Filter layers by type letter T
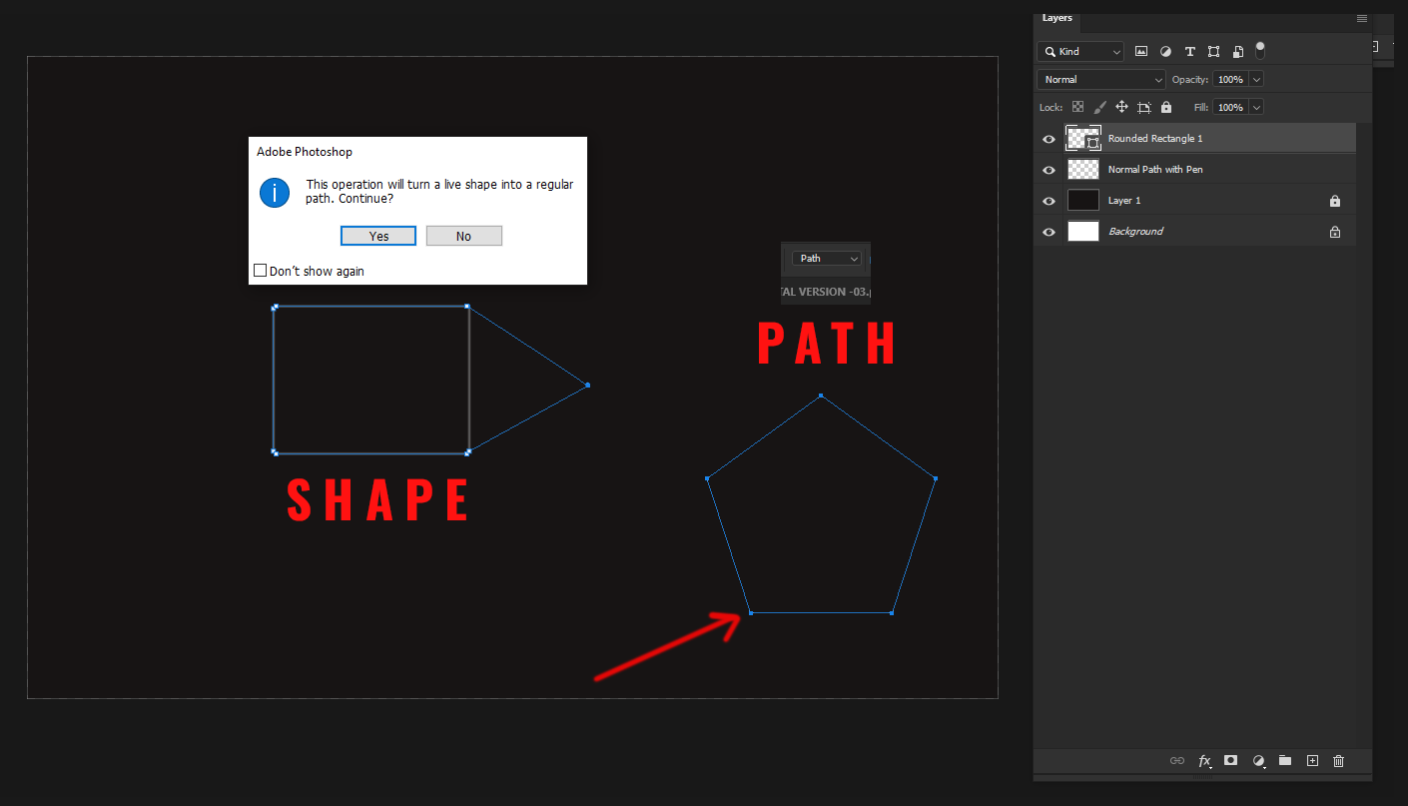Viewport: 1408px width, 806px height. click(1189, 51)
